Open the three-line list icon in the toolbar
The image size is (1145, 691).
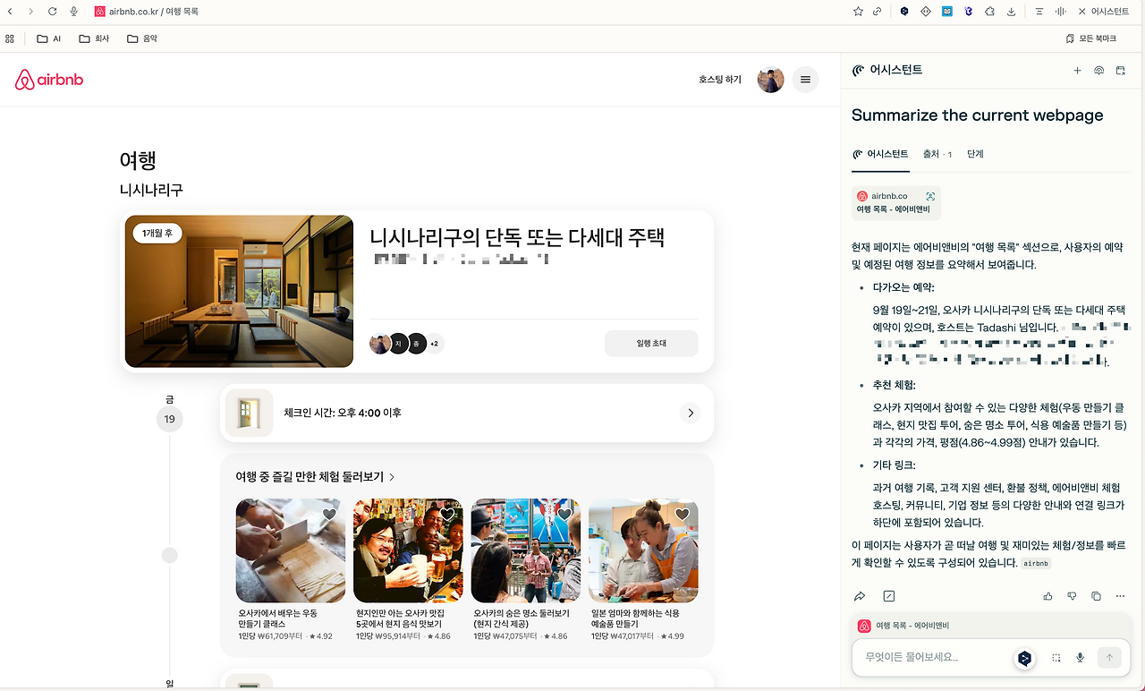click(1039, 12)
